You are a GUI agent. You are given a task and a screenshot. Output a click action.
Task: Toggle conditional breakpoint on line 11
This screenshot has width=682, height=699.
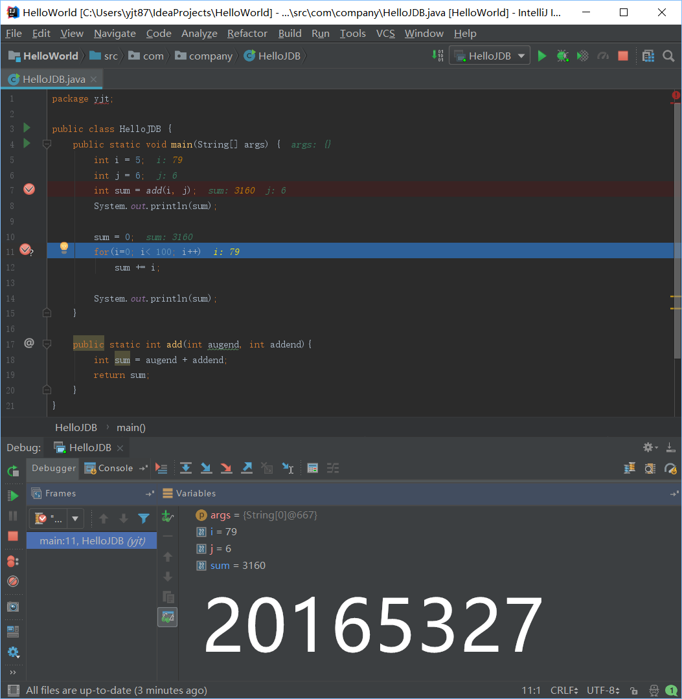tap(26, 250)
